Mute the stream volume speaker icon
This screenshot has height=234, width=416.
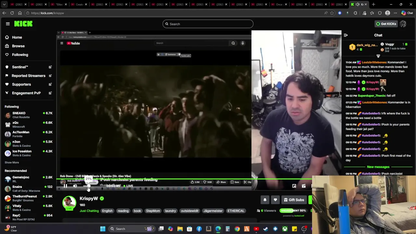coord(75,186)
